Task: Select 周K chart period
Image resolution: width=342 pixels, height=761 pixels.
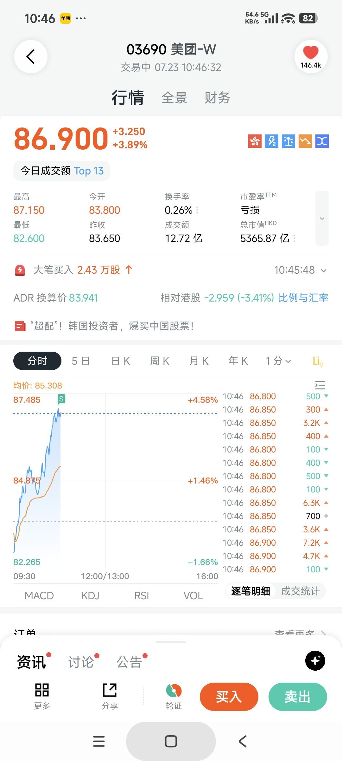Action: click(160, 361)
